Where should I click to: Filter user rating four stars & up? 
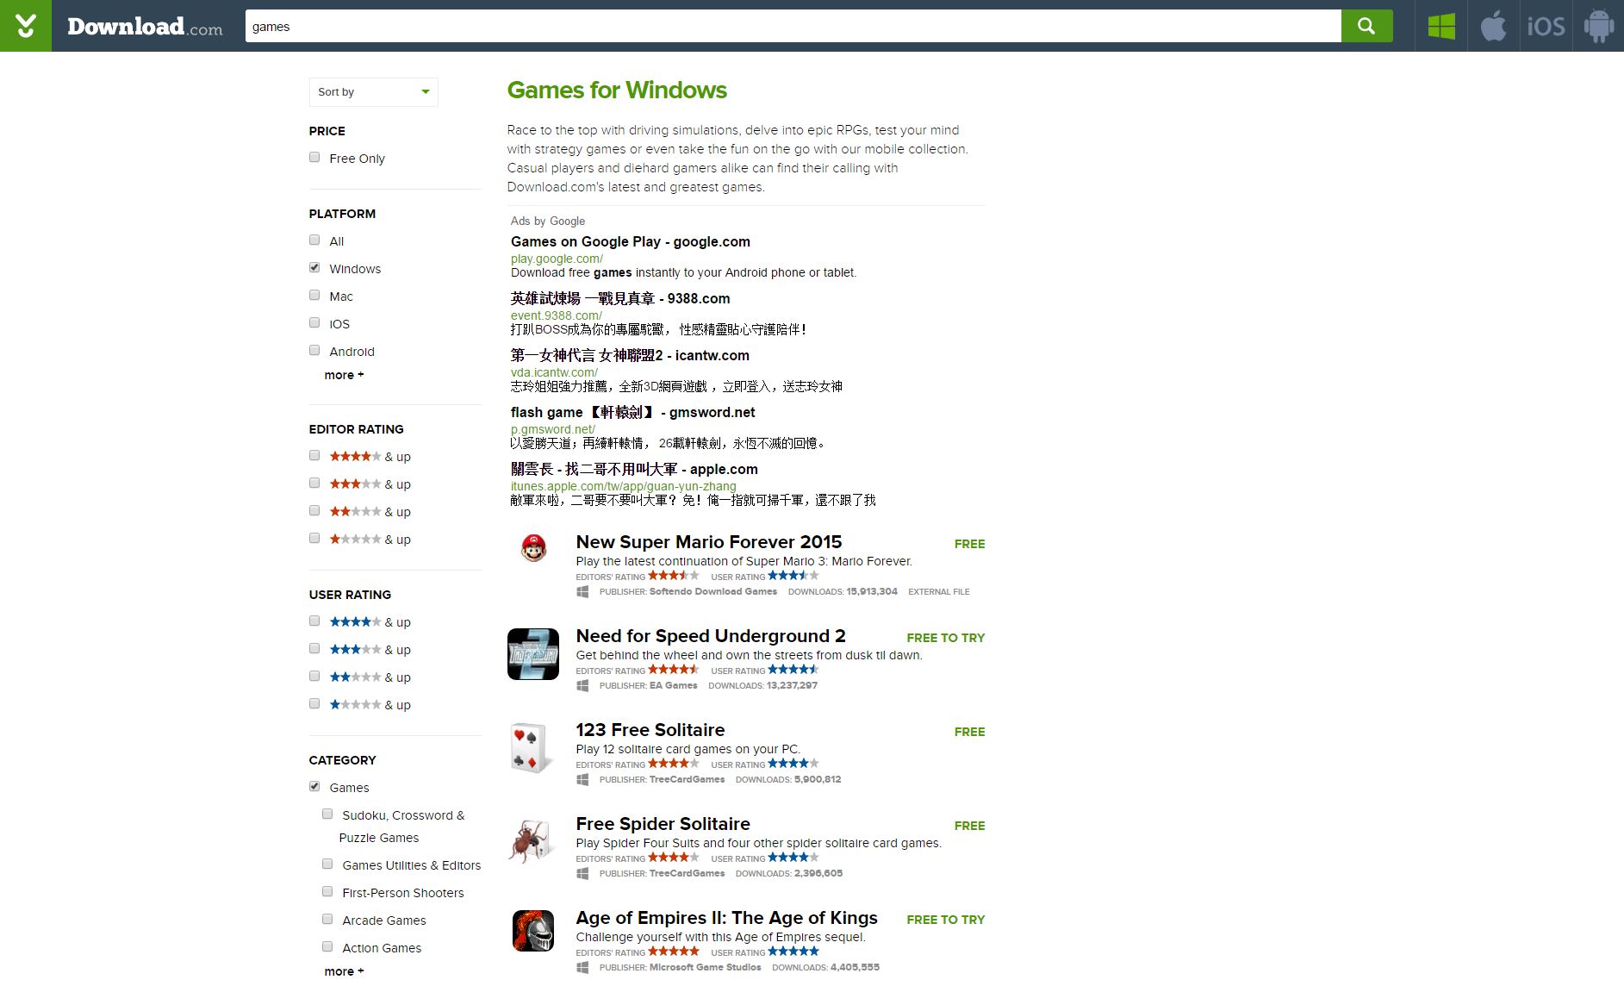[x=314, y=621]
